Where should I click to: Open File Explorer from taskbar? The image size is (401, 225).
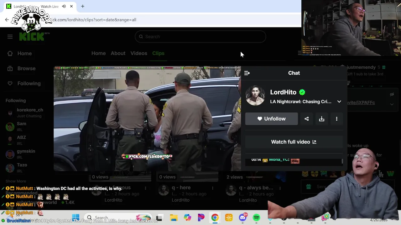pyautogui.click(x=174, y=217)
